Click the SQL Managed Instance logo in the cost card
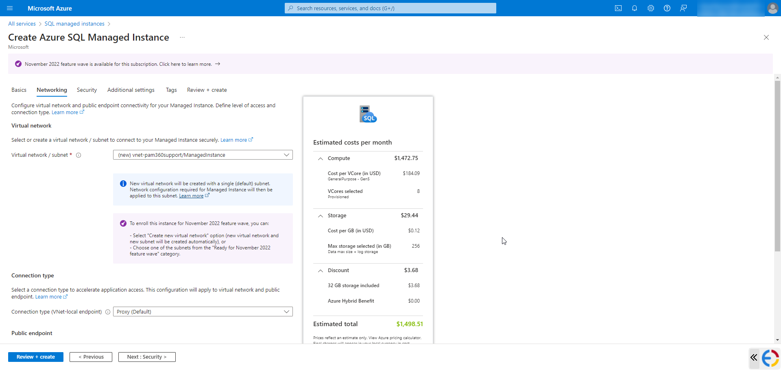This screenshot has width=781, height=370. tap(367, 114)
